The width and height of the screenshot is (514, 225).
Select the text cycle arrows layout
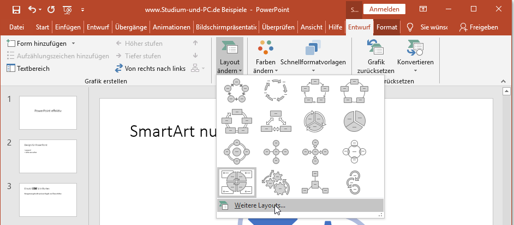pos(276,90)
